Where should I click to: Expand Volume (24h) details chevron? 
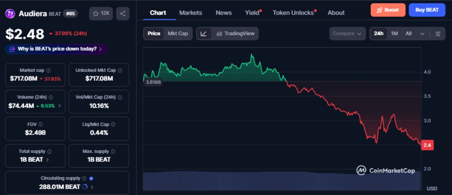[60, 106]
